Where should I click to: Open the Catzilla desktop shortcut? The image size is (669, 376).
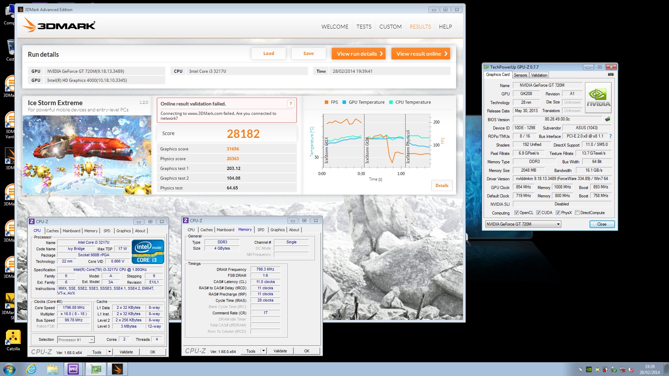13,340
